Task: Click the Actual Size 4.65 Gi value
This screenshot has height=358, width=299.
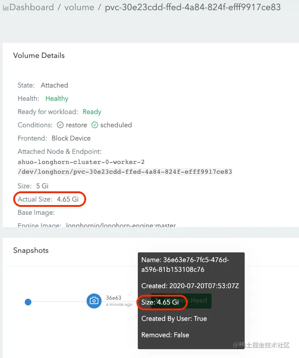Action: [x=68, y=199]
